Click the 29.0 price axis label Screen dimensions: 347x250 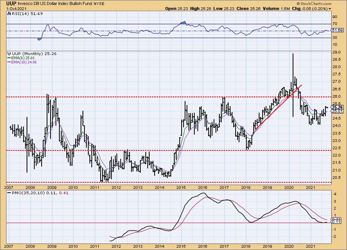point(337,52)
